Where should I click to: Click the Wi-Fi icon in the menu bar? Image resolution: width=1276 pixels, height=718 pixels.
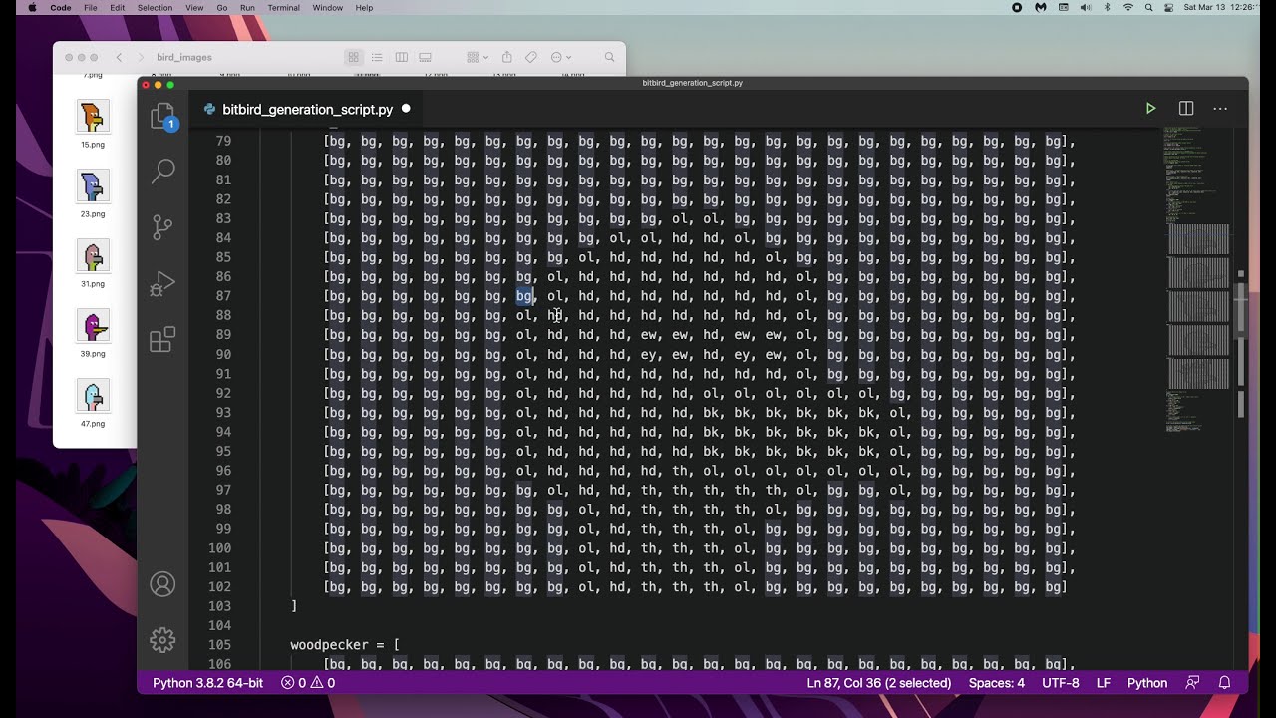coord(1128,7)
